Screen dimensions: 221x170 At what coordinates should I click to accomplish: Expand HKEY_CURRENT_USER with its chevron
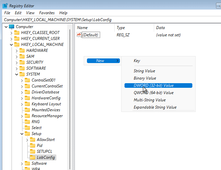[12, 39]
